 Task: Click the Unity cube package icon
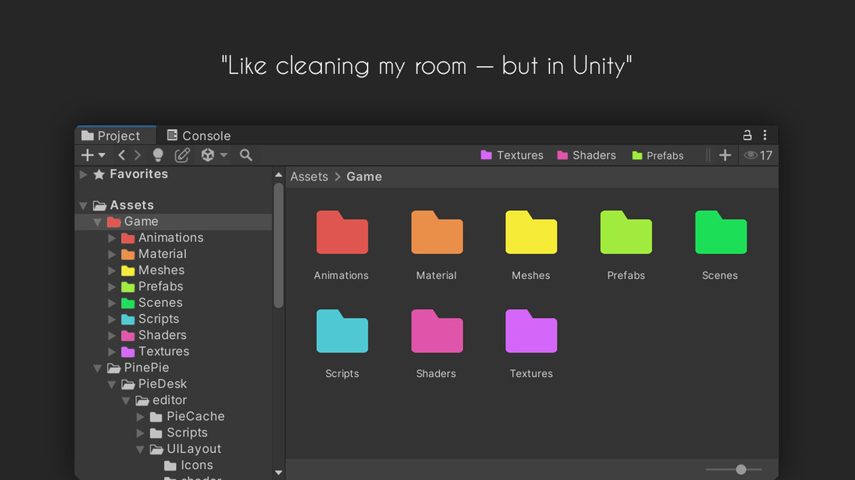coord(207,155)
